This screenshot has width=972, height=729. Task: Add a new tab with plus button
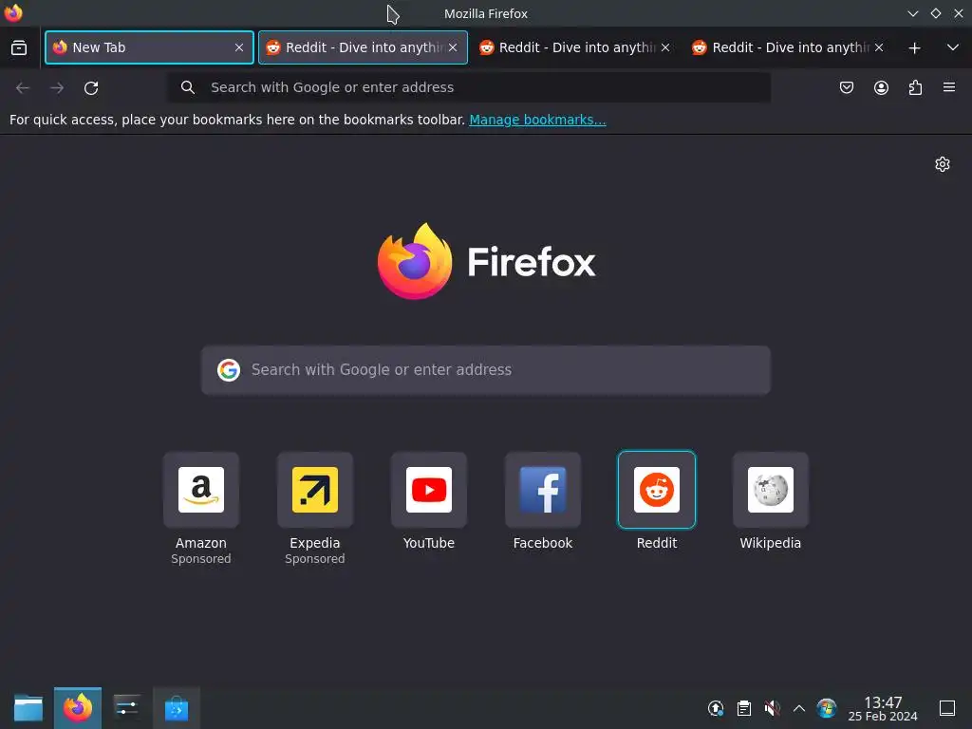914,47
